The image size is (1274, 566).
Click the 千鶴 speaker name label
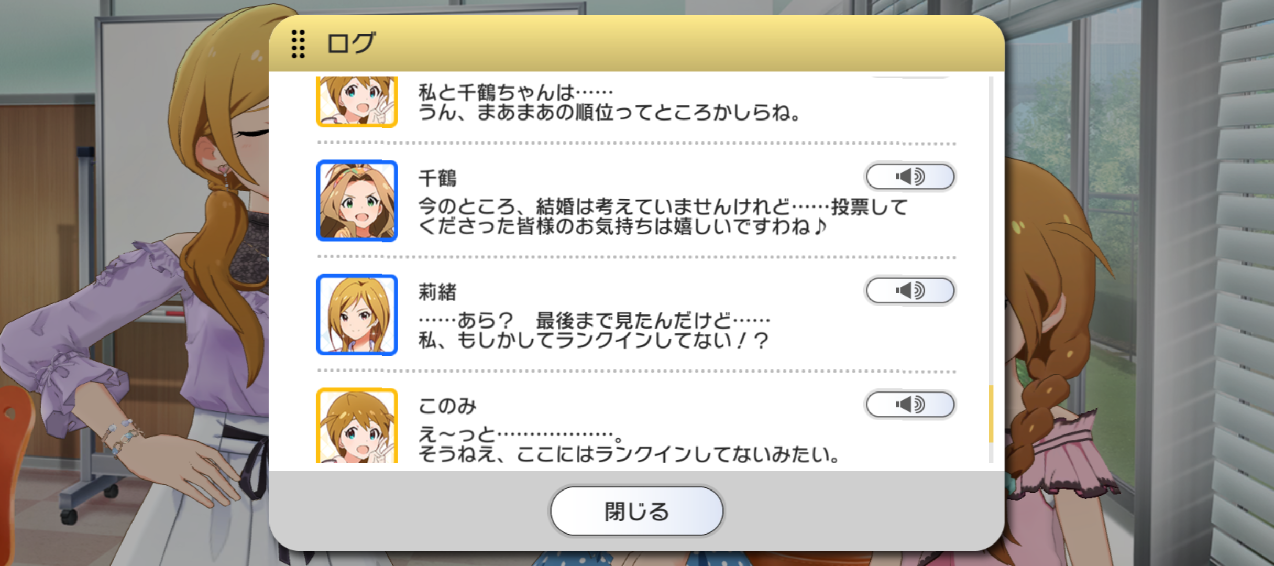[437, 178]
